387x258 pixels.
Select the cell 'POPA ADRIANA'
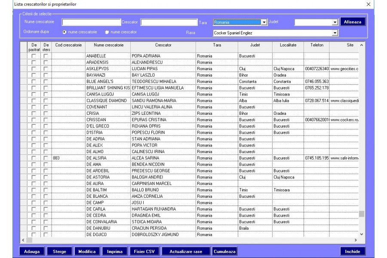tap(163, 56)
